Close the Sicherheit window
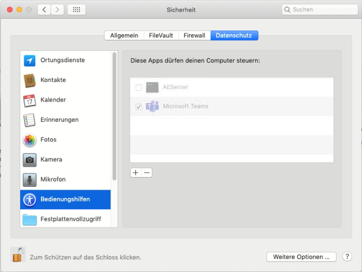The width and height of the screenshot is (362, 272). point(10,10)
